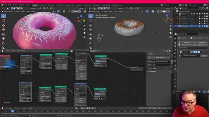
Task: Click Name field showing Attribute Math.001
Action: [161, 62]
